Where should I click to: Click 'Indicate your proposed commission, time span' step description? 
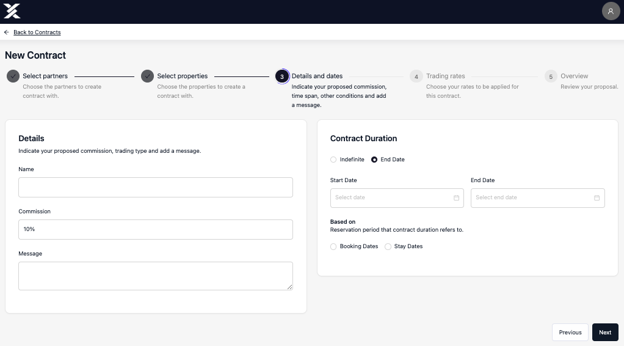(339, 96)
